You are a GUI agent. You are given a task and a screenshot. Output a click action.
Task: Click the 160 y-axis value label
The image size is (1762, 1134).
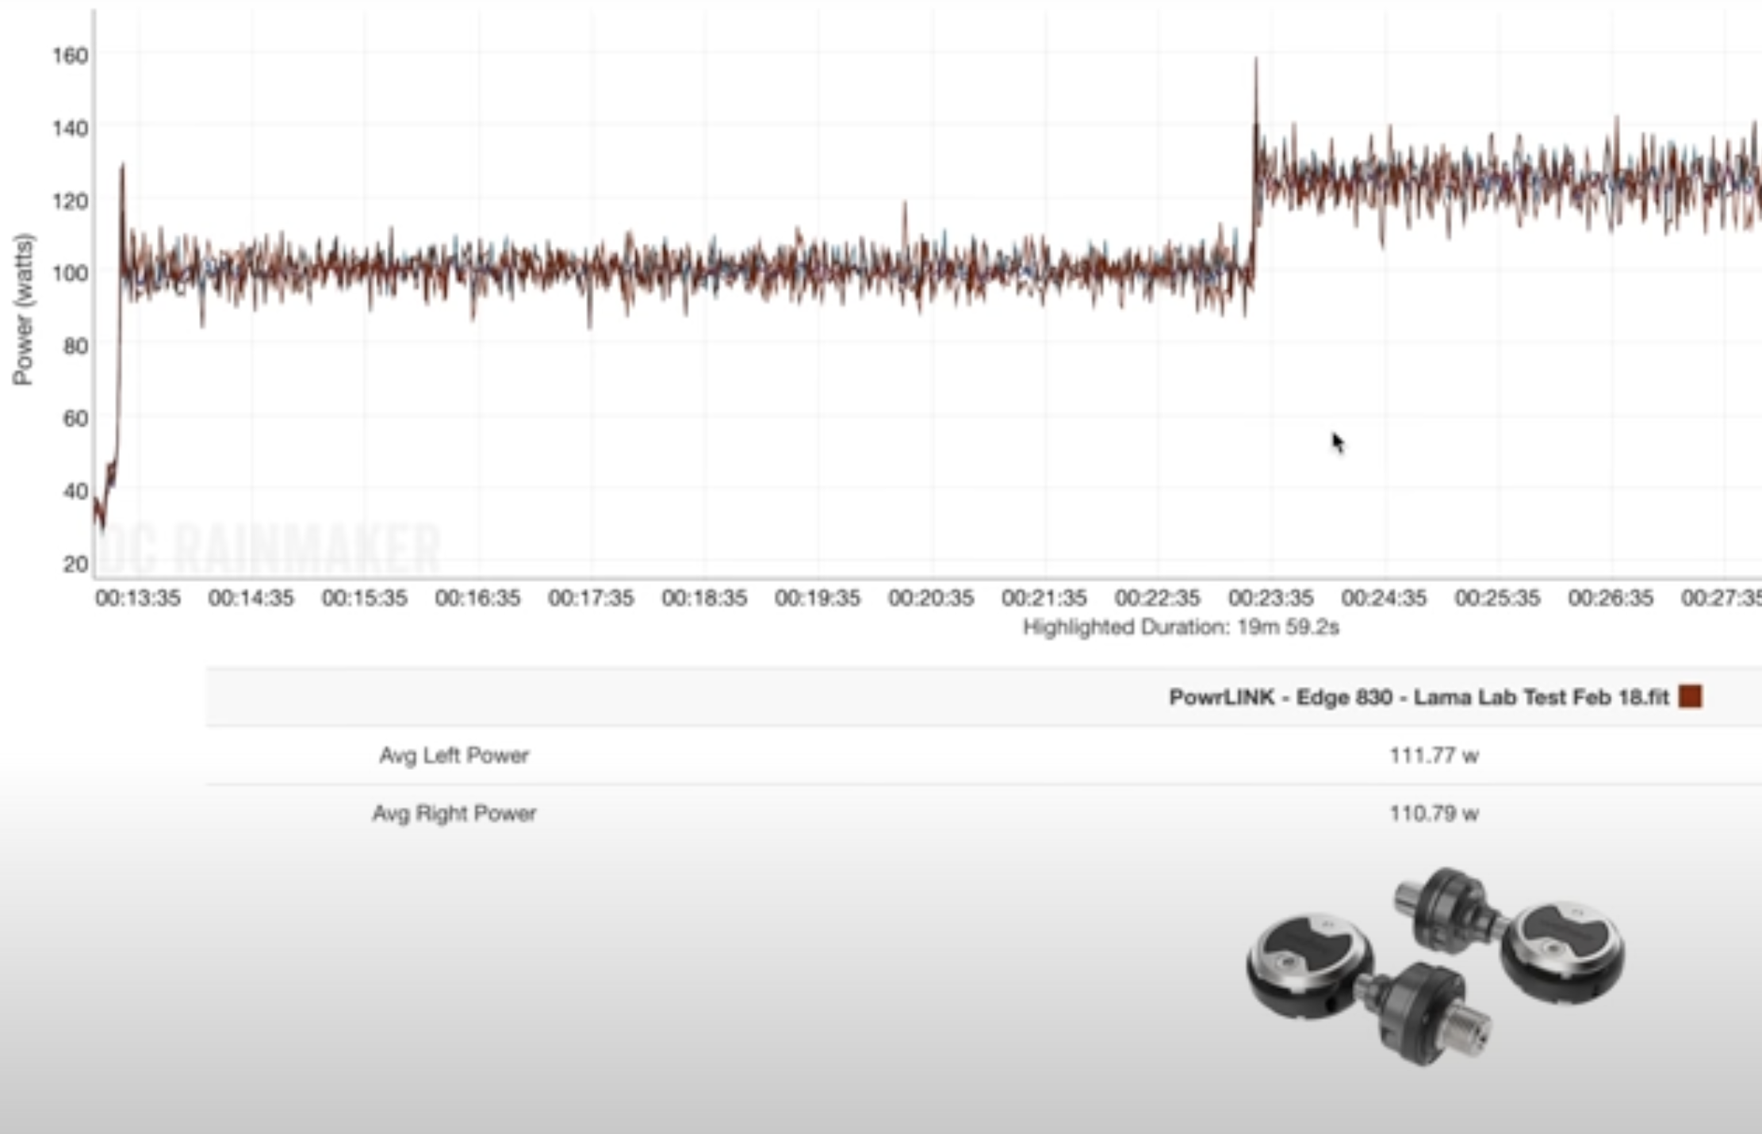70,56
